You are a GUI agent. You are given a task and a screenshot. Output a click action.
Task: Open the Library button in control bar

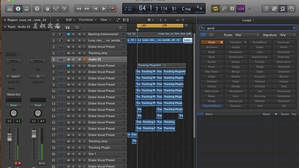pos(9,9)
